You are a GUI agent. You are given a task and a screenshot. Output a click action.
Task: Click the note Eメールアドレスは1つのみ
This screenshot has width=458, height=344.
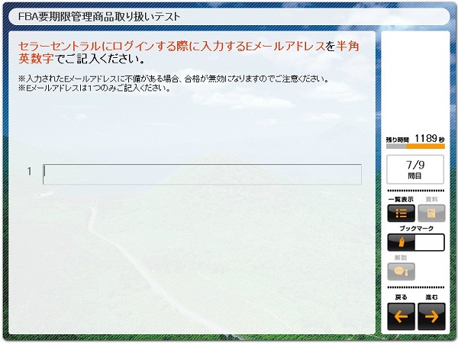pyautogui.click(x=95, y=88)
